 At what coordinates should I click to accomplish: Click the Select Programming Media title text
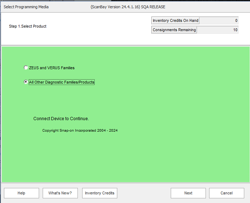(x=26, y=7)
